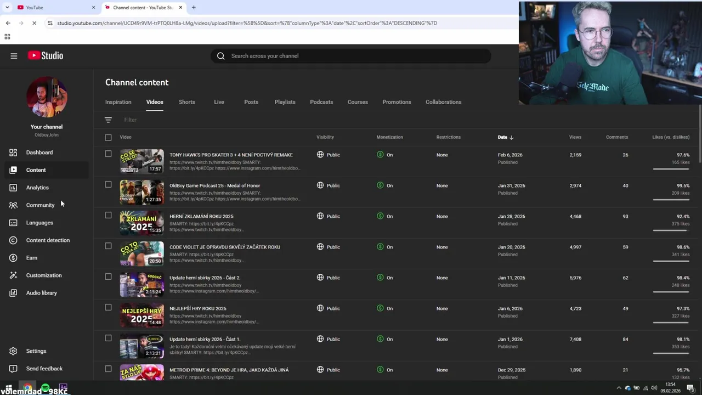Stop loading the page in browser
Viewport: 702px width, 395px height.
(34, 23)
